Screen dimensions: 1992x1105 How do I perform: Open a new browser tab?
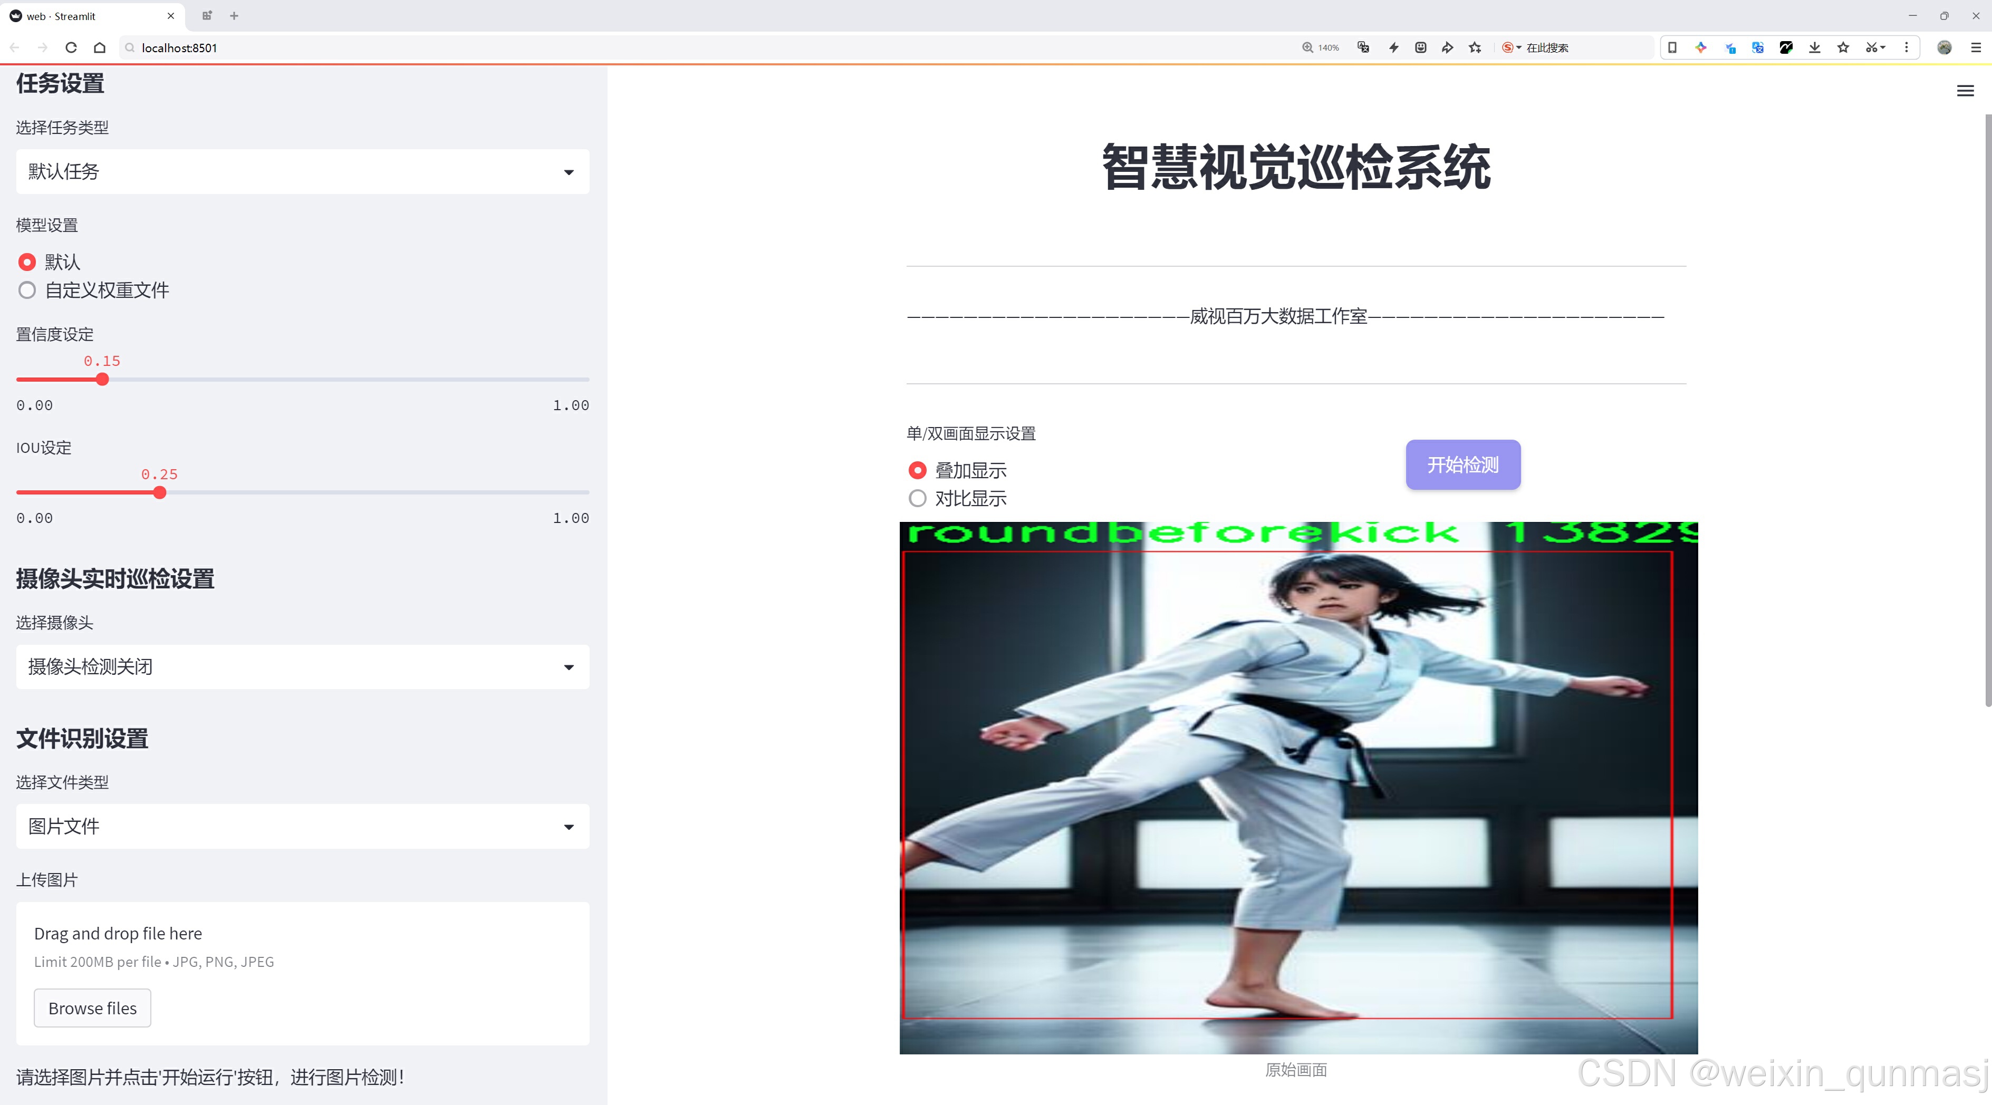[234, 15]
